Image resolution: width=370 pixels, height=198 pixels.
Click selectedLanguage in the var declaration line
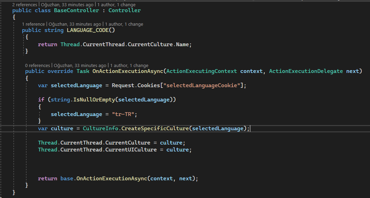(76, 85)
